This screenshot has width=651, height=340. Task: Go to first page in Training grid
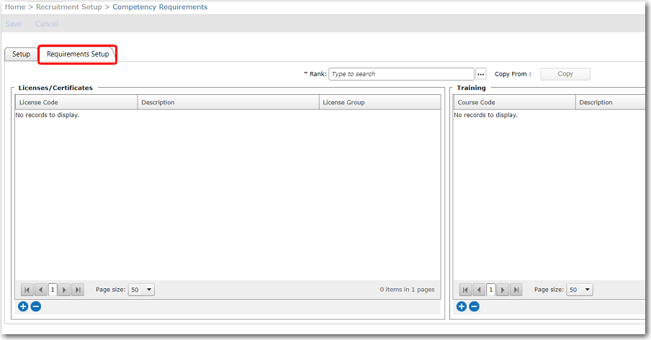(466, 290)
